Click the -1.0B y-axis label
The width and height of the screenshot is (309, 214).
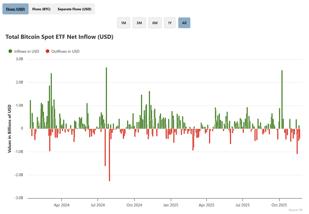(18, 152)
